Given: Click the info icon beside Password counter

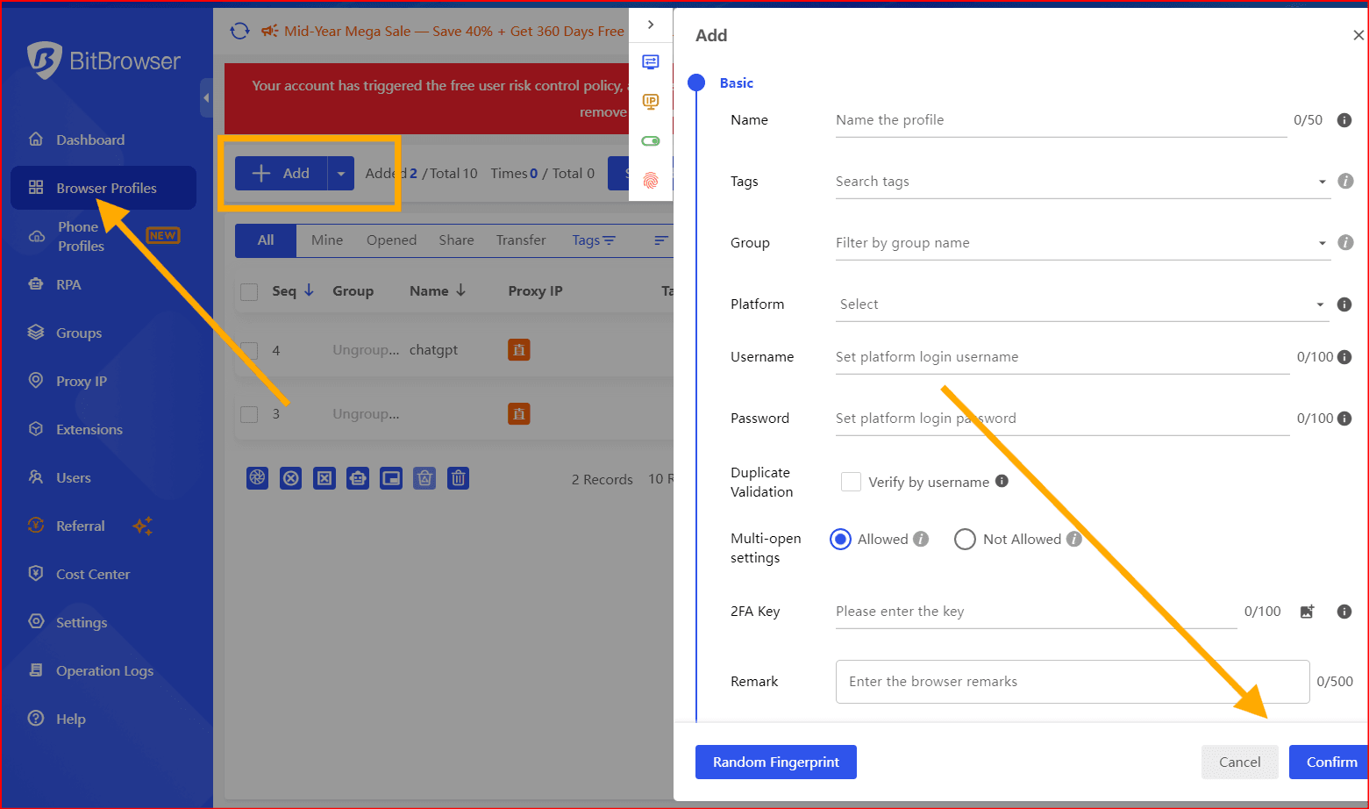Looking at the screenshot, I should (1344, 419).
